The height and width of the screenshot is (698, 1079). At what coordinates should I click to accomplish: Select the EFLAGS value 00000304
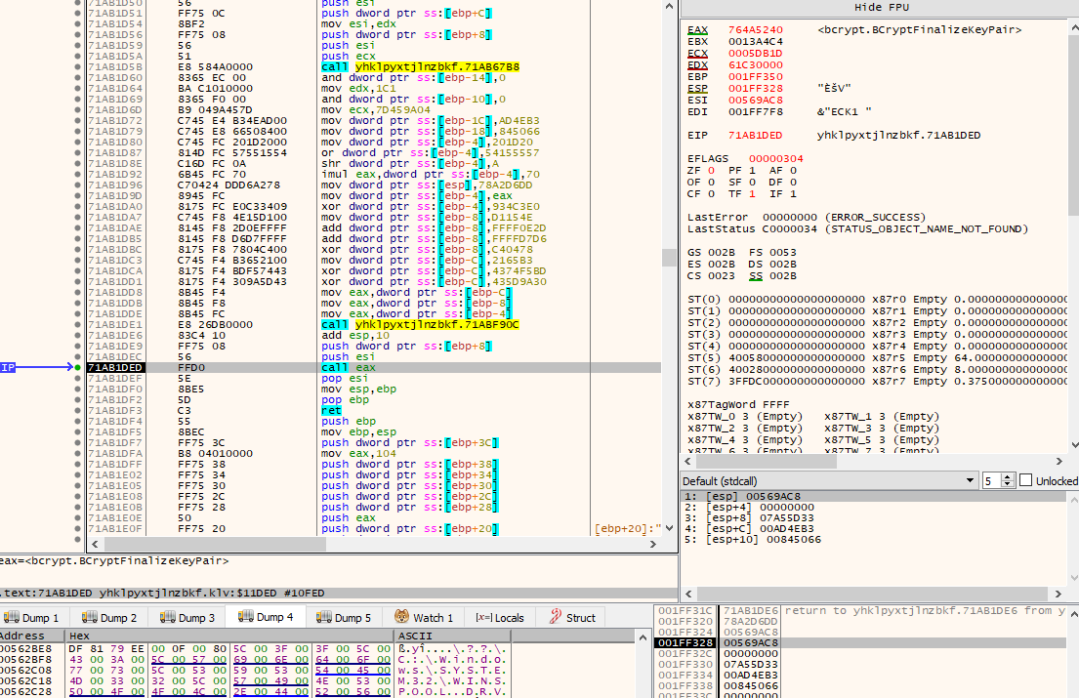click(776, 158)
